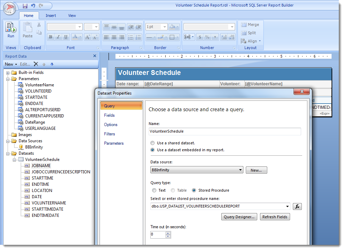Screen dimensions: 344x250
Task: Close the Report Data pane
Action: (95, 56)
